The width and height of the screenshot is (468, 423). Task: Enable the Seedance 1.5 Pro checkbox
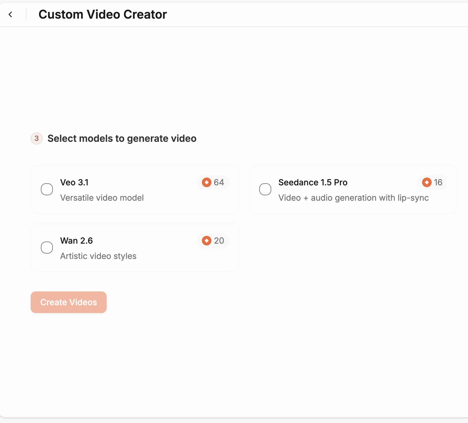[265, 189]
